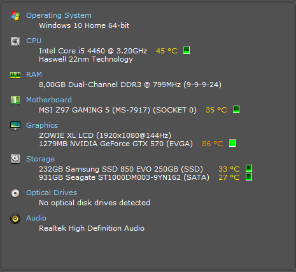Open the Storage section heading
296x272 pixels.
(x=40, y=159)
